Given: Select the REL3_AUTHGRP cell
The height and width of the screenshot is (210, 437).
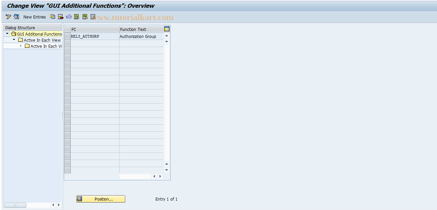Looking at the screenshot, I should tap(95, 36).
